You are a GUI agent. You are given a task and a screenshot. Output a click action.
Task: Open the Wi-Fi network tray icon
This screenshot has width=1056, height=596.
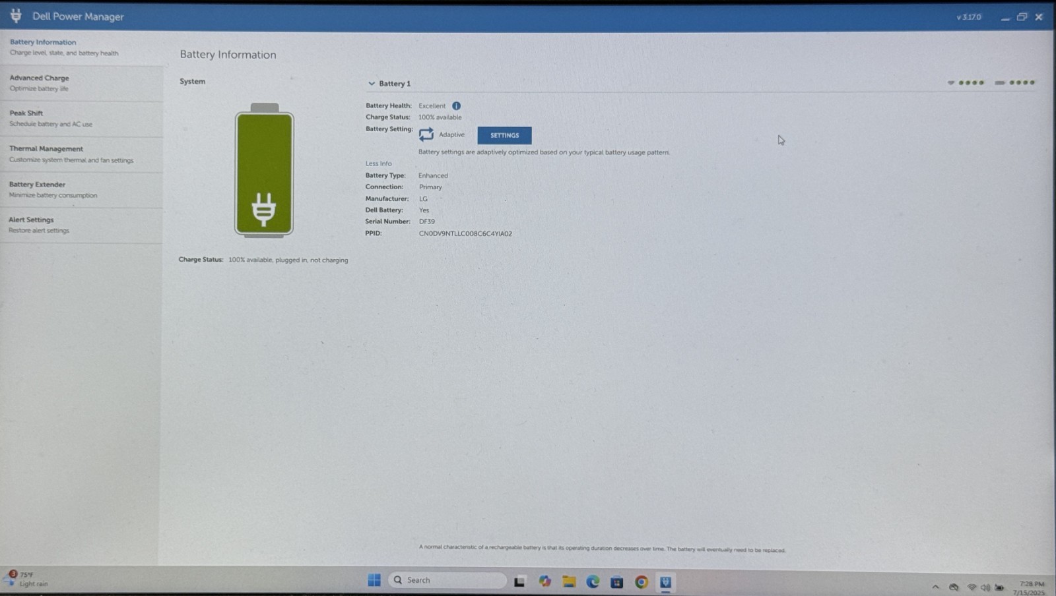pos(972,587)
